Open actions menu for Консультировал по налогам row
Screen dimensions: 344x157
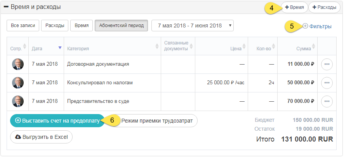point(327,83)
